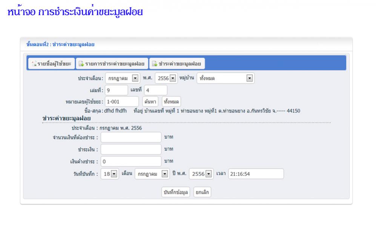Click the page title หน้าจอ การชำระเงินค่าขยะมูลฝอย
The height and width of the screenshot is (237, 376).
tap(75, 12)
